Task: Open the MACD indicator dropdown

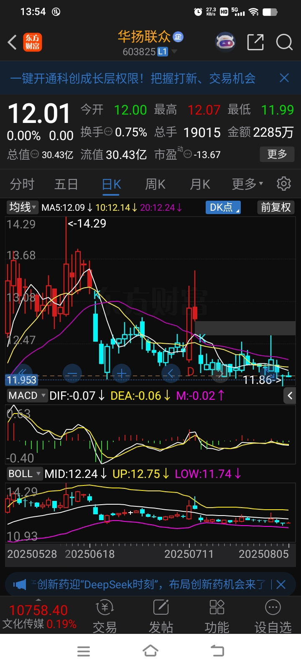Action: pos(27,396)
